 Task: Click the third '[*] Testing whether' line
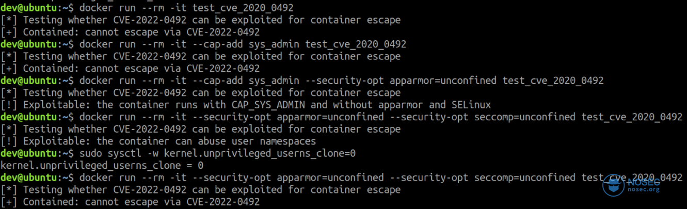(x=201, y=93)
